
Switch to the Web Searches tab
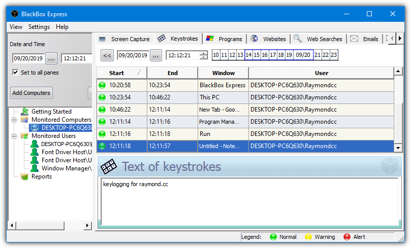[x=319, y=39]
